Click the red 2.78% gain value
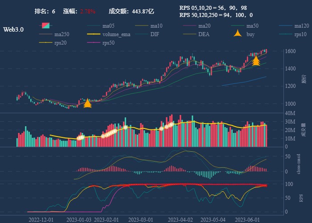 tap(88, 11)
